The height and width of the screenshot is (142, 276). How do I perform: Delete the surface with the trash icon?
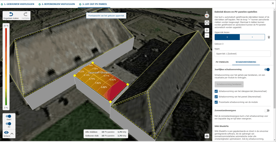(x=269, y=37)
